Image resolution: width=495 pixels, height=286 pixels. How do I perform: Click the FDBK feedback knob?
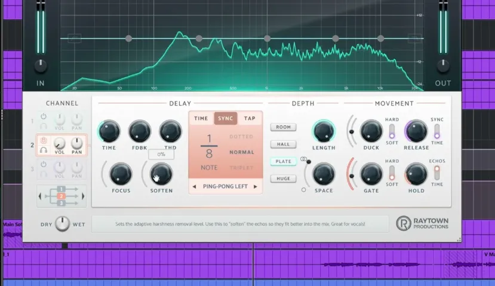(140, 131)
